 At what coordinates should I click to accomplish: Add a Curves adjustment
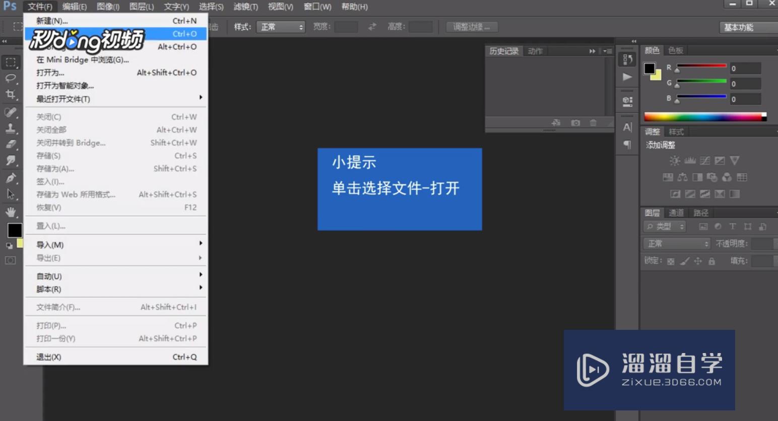coord(705,161)
